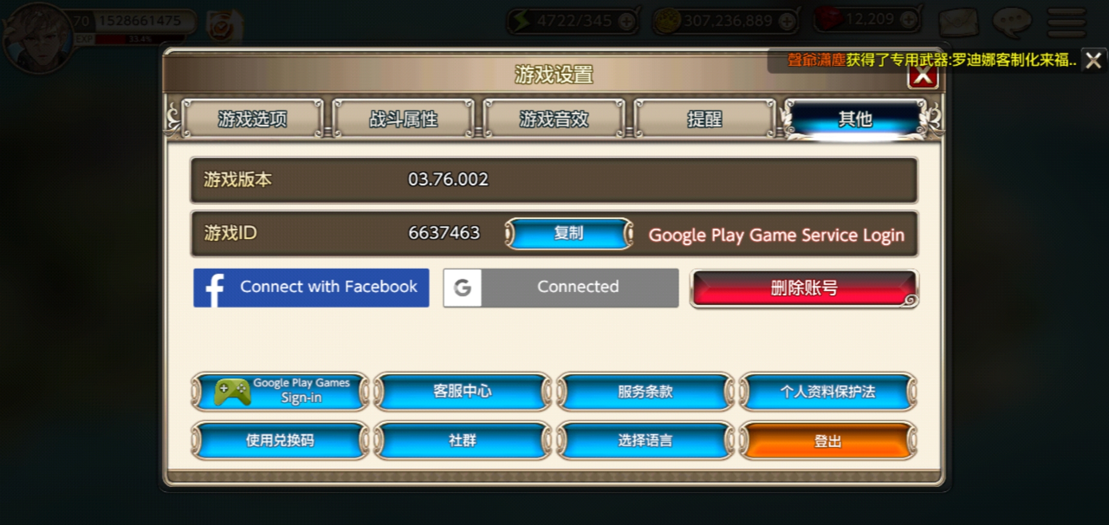Click the red 删除账号 button
The width and height of the screenshot is (1109, 525).
pos(804,288)
